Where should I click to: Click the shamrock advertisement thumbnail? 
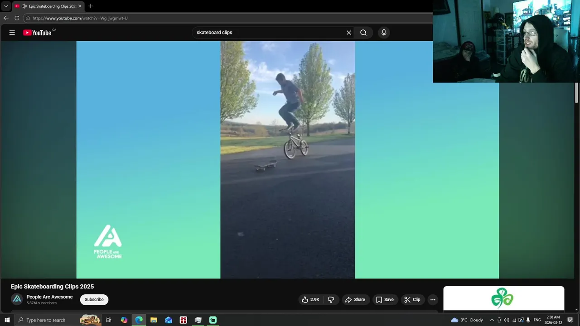pos(503,298)
